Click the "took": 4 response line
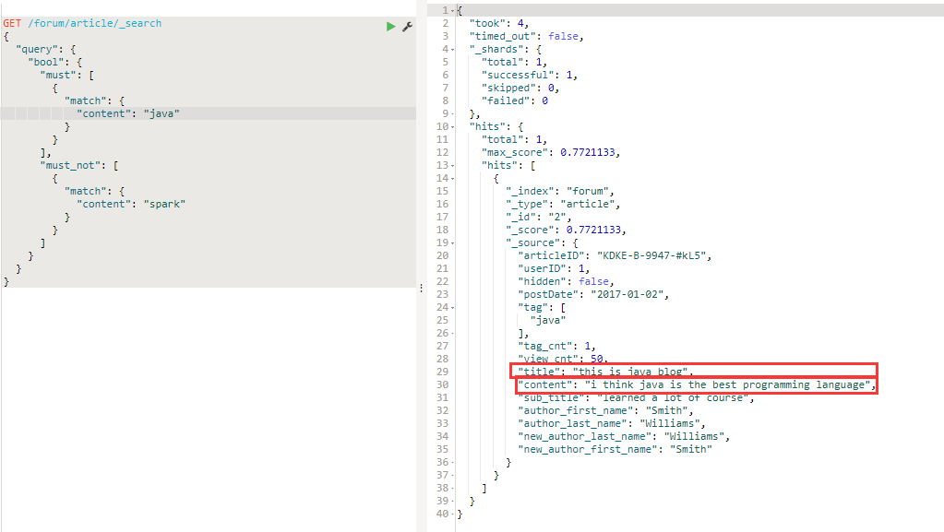This screenshot has height=532, width=944. [x=499, y=23]
